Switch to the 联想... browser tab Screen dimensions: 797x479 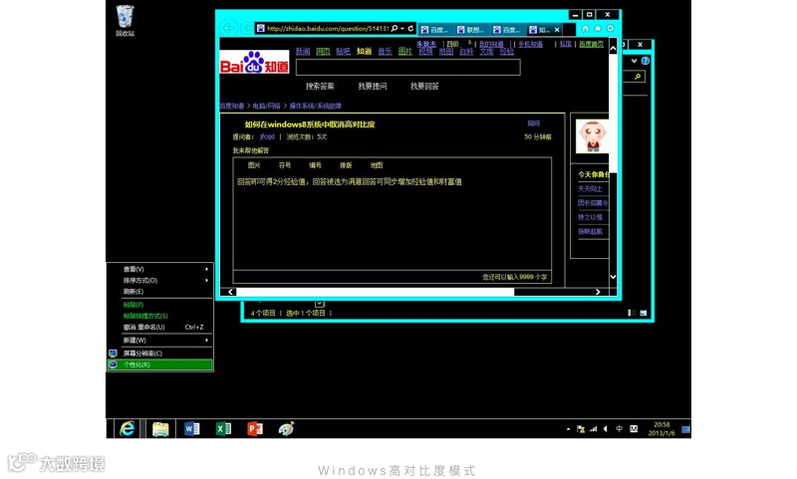[471, 30]
